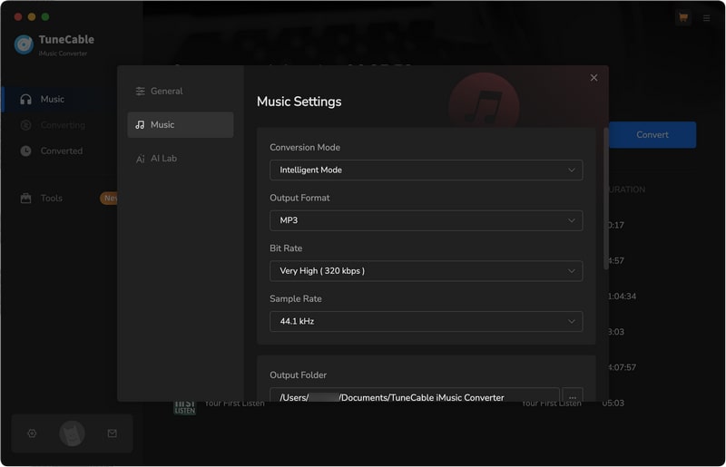Screen dimensions: 726x467
Task: Click the Output Folder path field
Action: [415, 394]
